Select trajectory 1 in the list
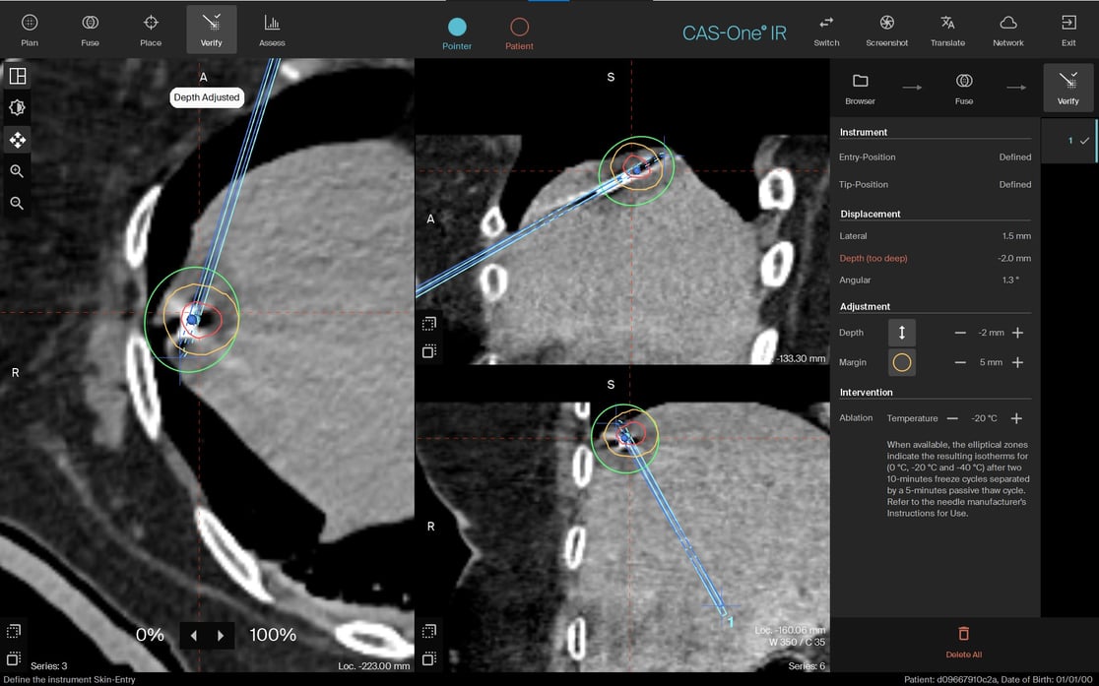Screen dimensions: 1099x686 [1068, 141]
